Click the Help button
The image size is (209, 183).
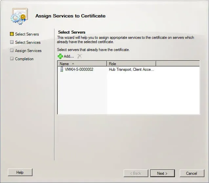click(x=20, y=172)
